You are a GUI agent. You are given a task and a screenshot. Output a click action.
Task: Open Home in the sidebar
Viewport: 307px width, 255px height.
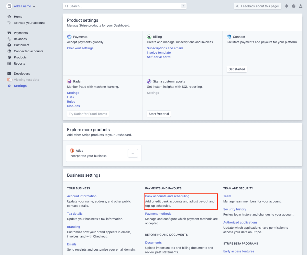click(18, 17)
